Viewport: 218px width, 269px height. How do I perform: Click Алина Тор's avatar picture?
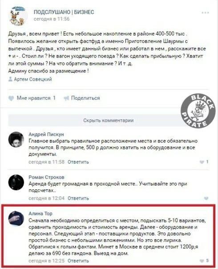[16, 219]
